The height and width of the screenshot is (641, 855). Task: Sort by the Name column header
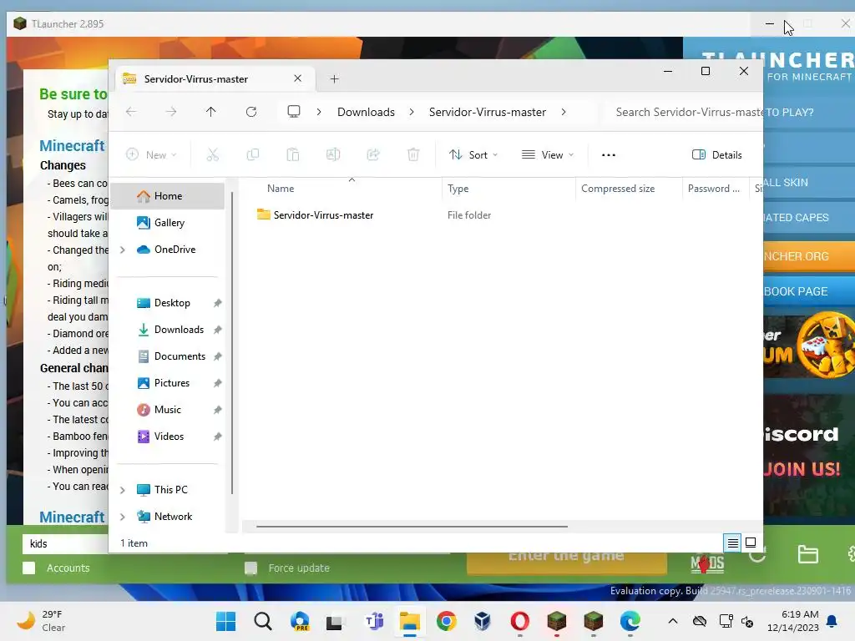pos(341,189)
